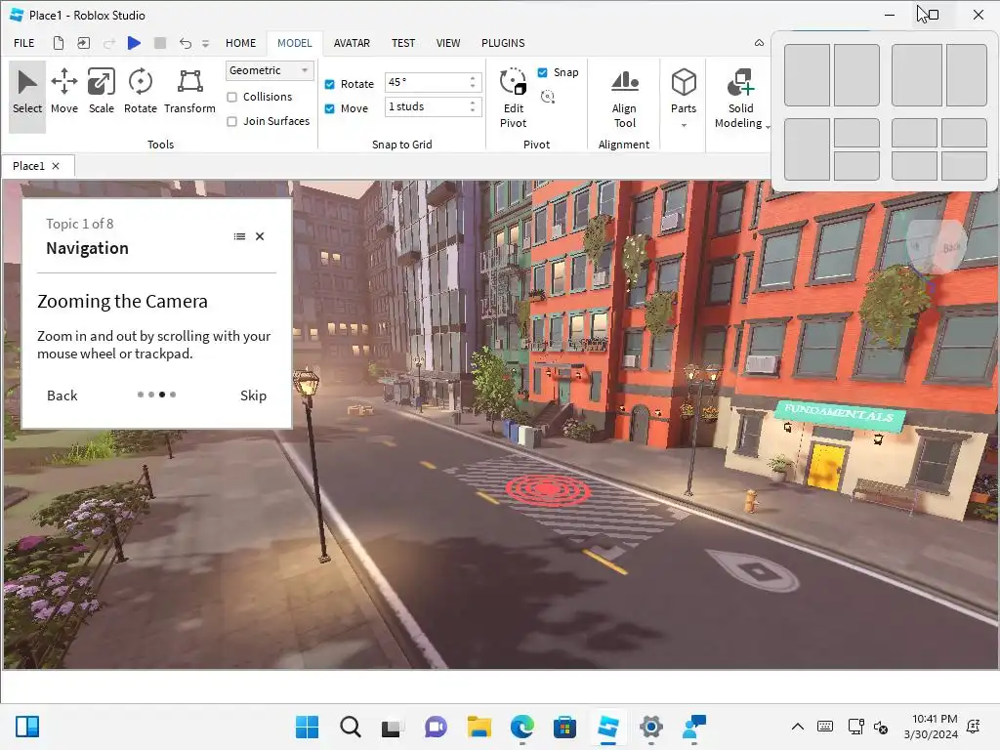Go Back in the tutorial

coord(62,396)
